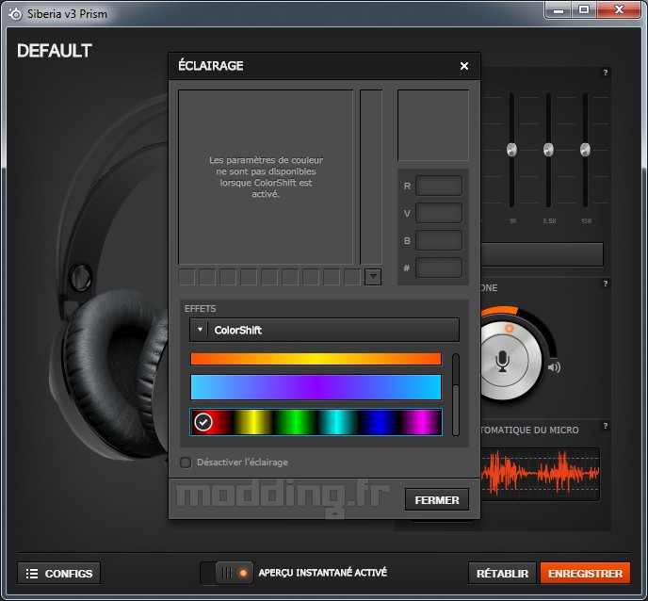Select the orange-yellow ColorShift gradient

(x=316, y=359)
